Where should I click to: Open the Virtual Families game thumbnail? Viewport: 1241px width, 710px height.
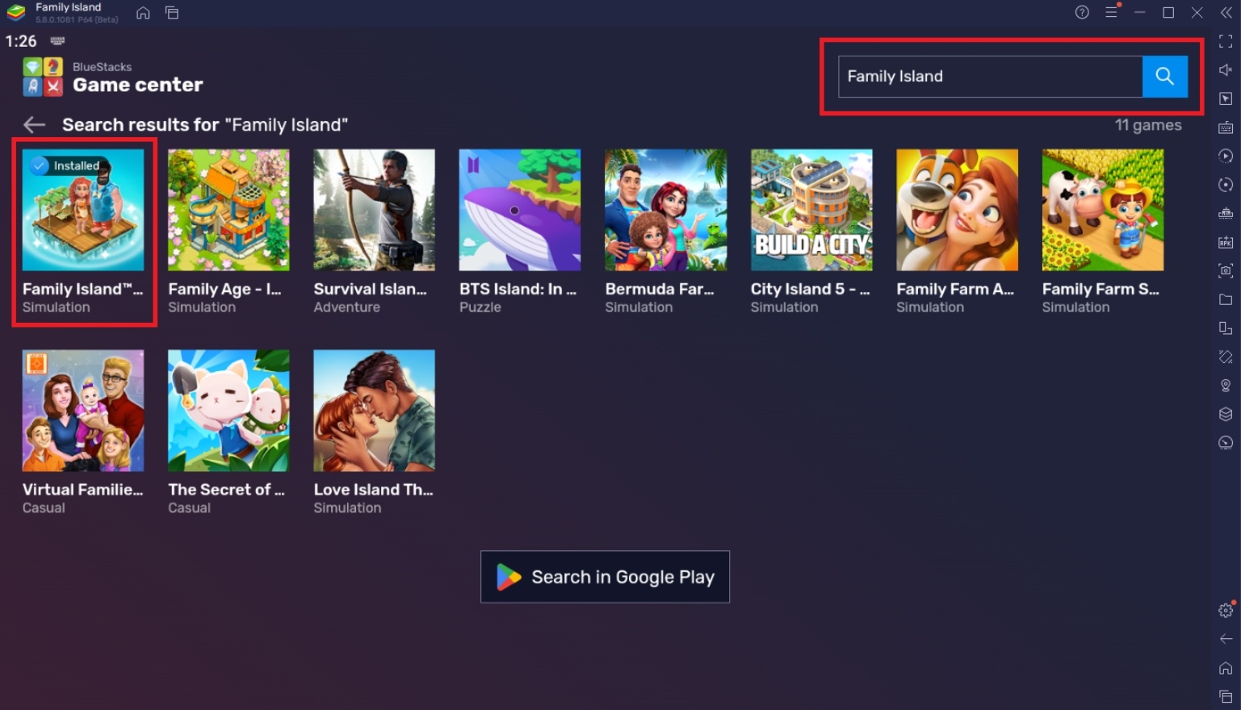(83, 411)
